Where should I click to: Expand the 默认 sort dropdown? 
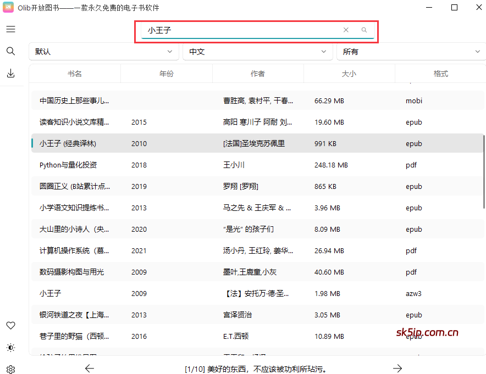103,51
